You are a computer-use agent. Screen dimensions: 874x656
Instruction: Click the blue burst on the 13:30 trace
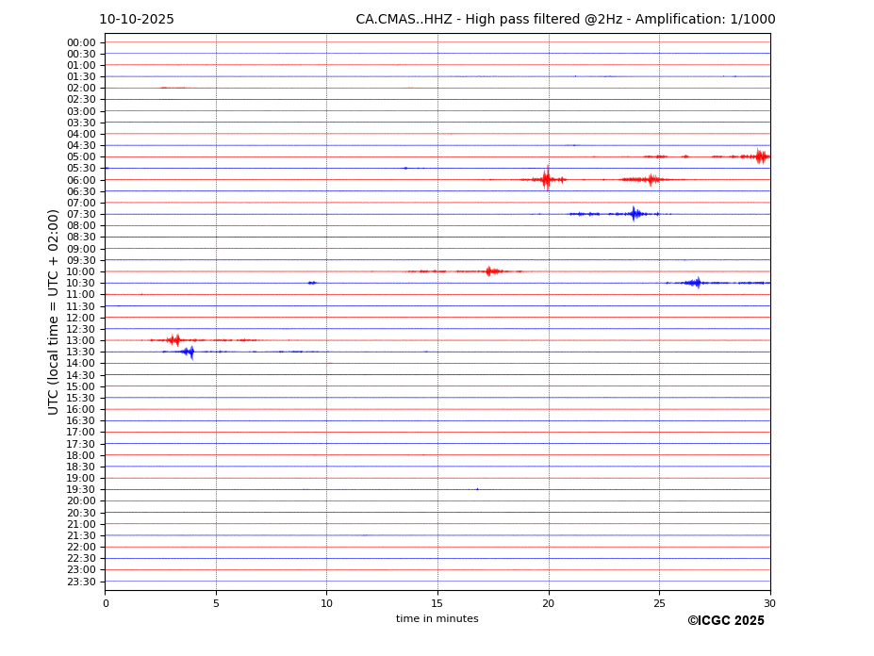(190, 352)
